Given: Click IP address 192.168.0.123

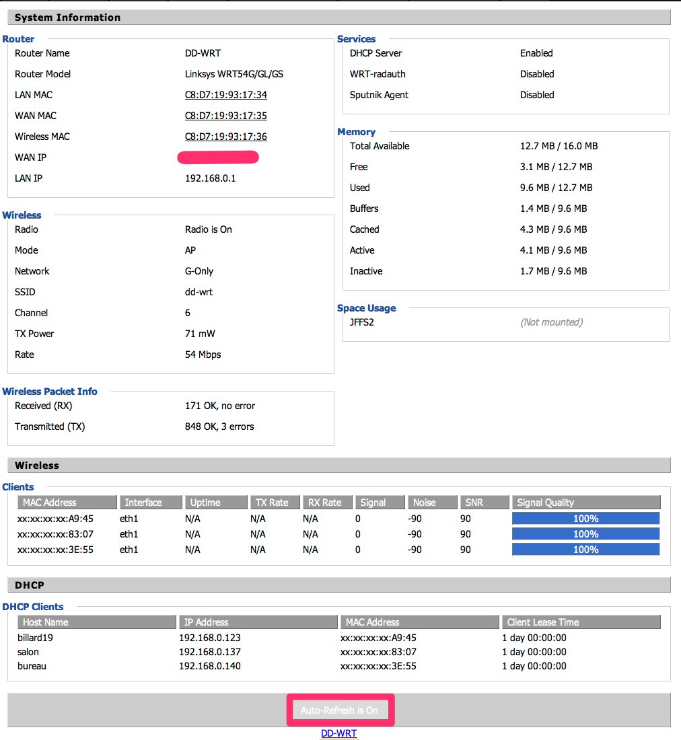Looking at the screenshot, I should click(x=209, y=638).
